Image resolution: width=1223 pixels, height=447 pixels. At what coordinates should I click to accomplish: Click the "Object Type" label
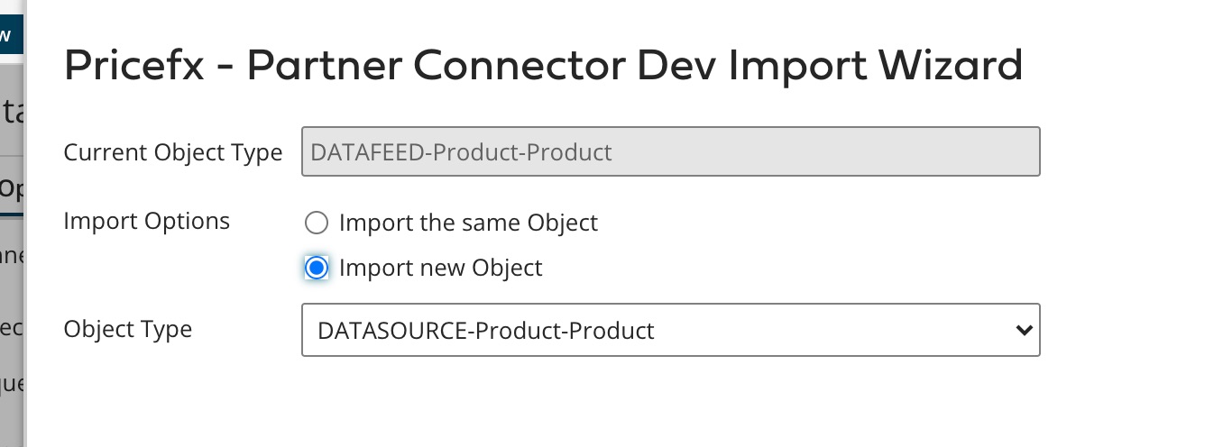point(128,329)
